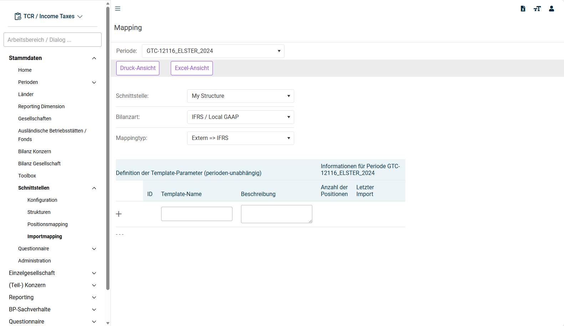Click the Anzahl der Positionen column header
The height and width of the screenshot is (326, 564).
click(334, 191)
